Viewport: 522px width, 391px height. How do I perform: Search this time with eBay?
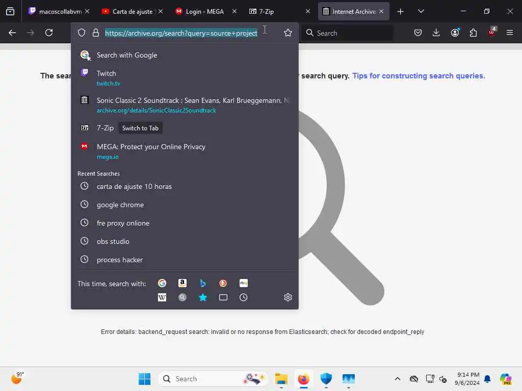(243, 283)
